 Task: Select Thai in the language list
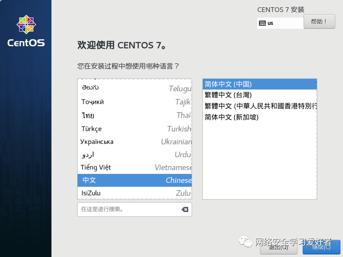[x=135, y=115]
